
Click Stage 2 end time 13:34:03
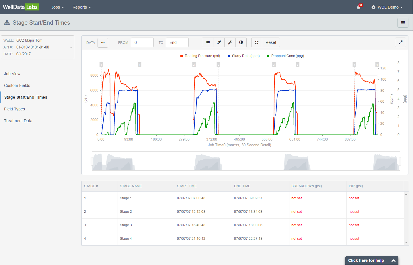coord(248,212)
